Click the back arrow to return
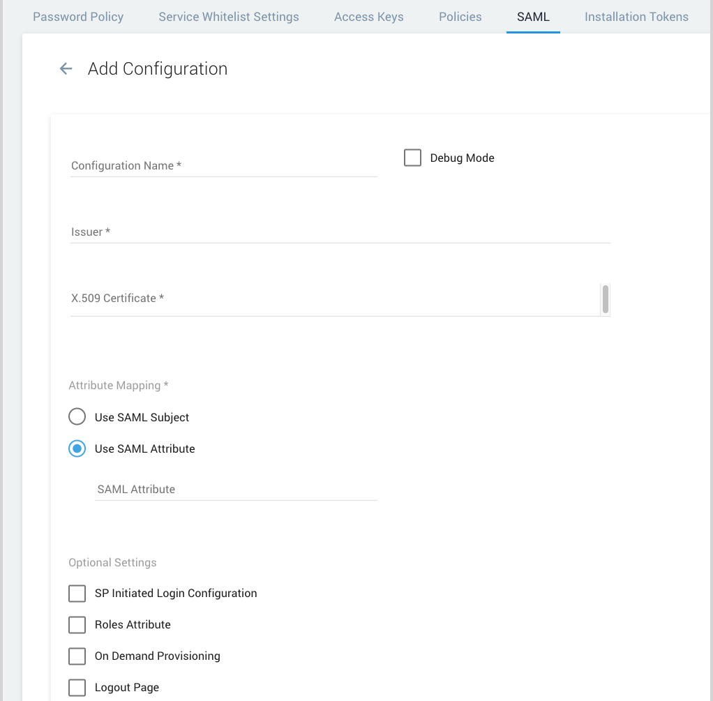The image size is (713, 701). point(65,68)
